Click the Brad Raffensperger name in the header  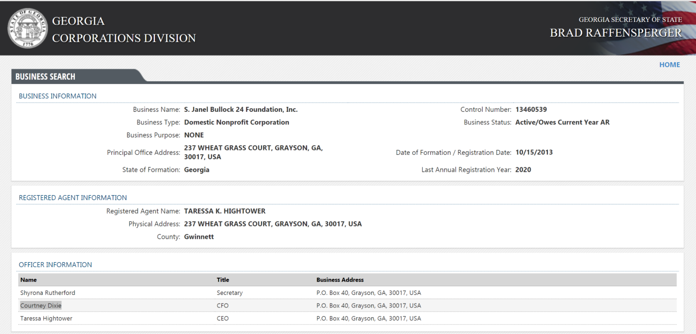pyautogui.click(x=616, y=33)
